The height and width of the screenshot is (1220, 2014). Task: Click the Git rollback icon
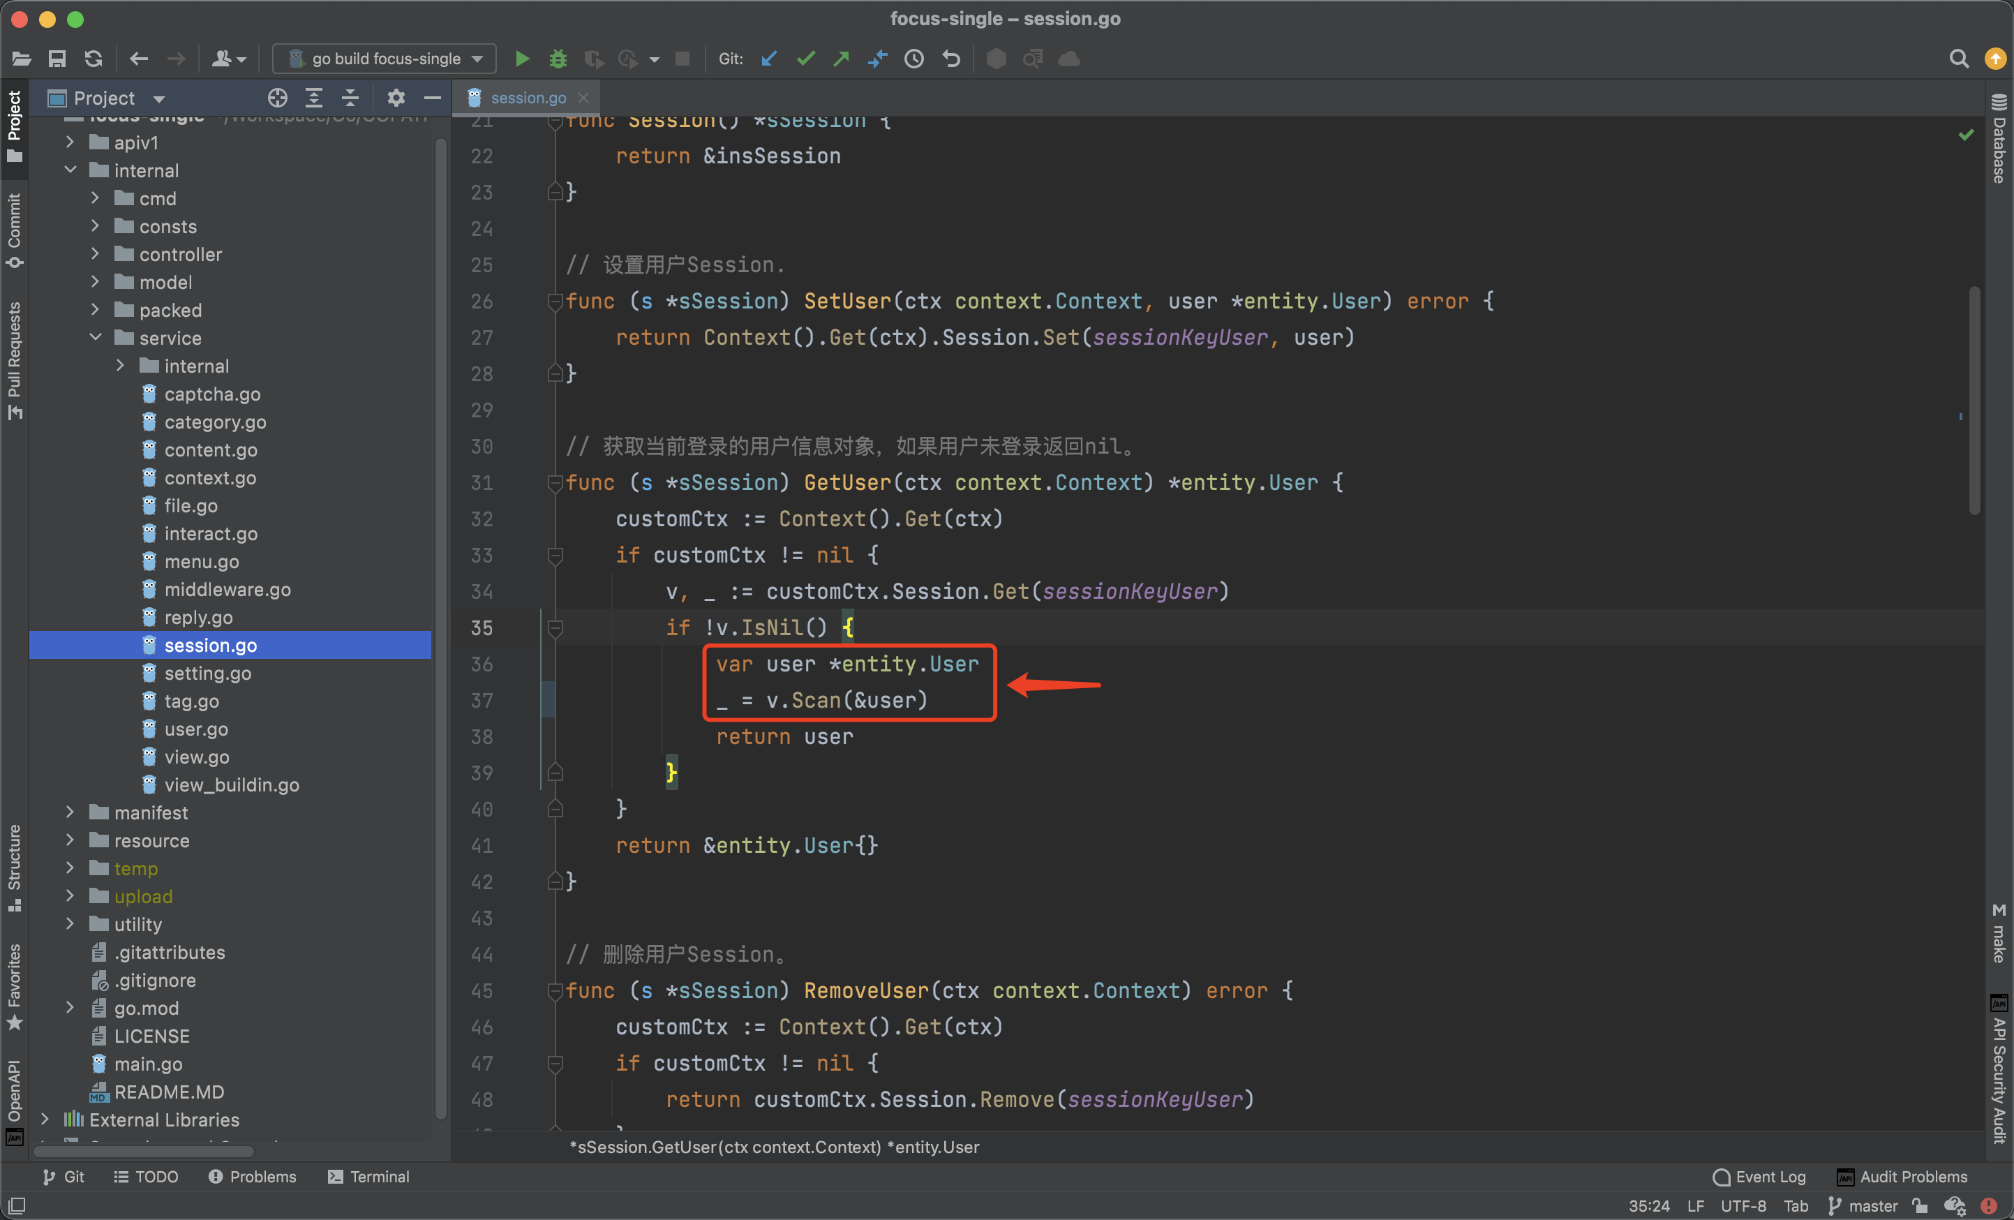coord(950,59)
